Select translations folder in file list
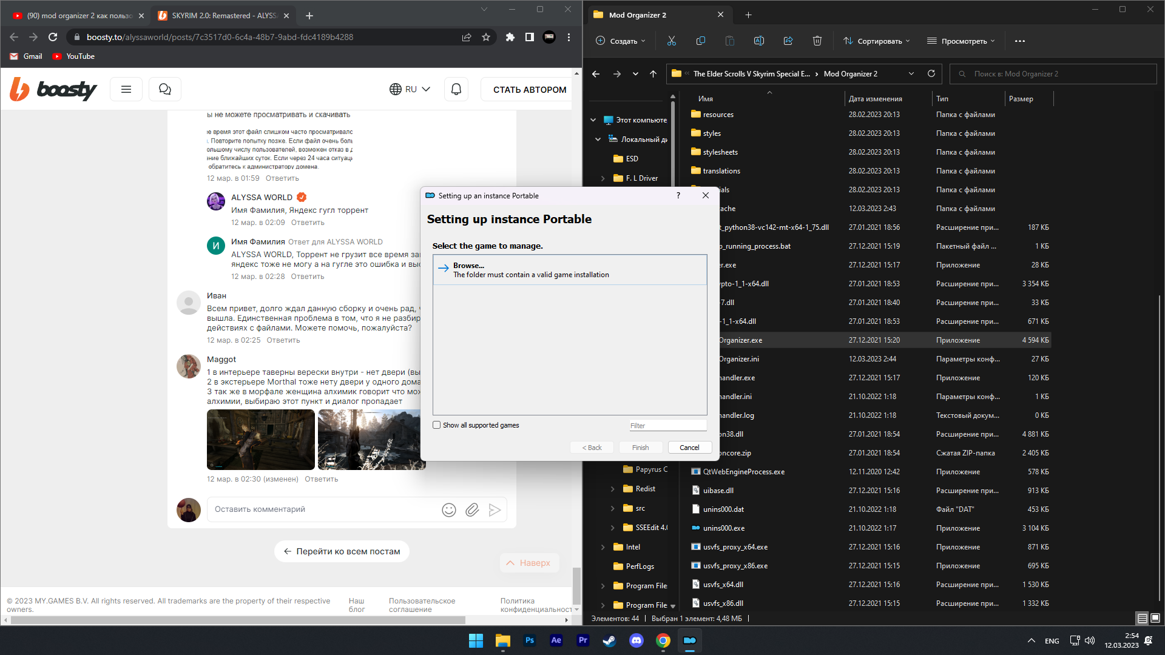This screenshot has width=1165, height=655. [721, 171]
